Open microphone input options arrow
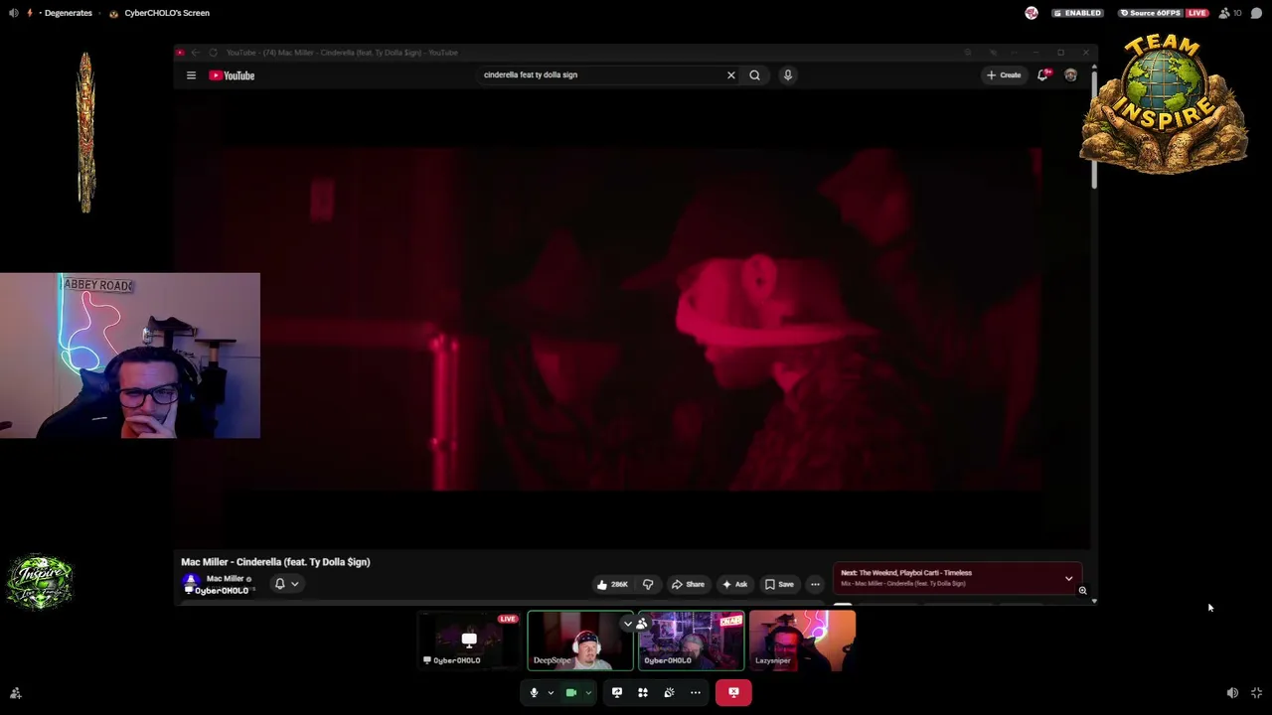The image size is (1272, 715). tap(551, 692)
